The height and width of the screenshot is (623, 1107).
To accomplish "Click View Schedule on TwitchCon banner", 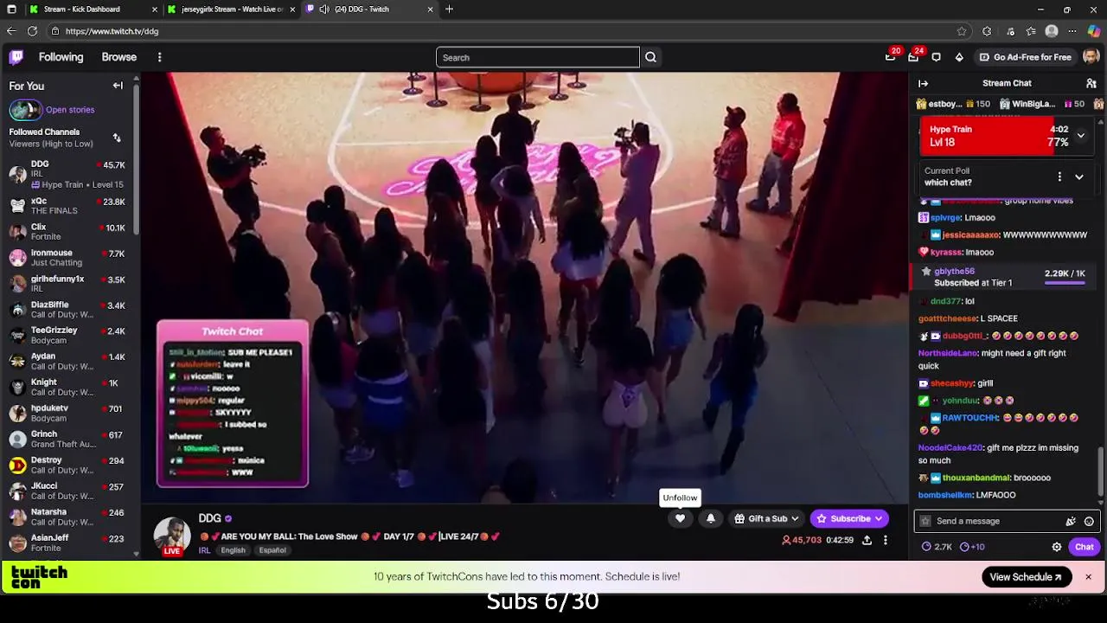I will tap(1027, 577).
